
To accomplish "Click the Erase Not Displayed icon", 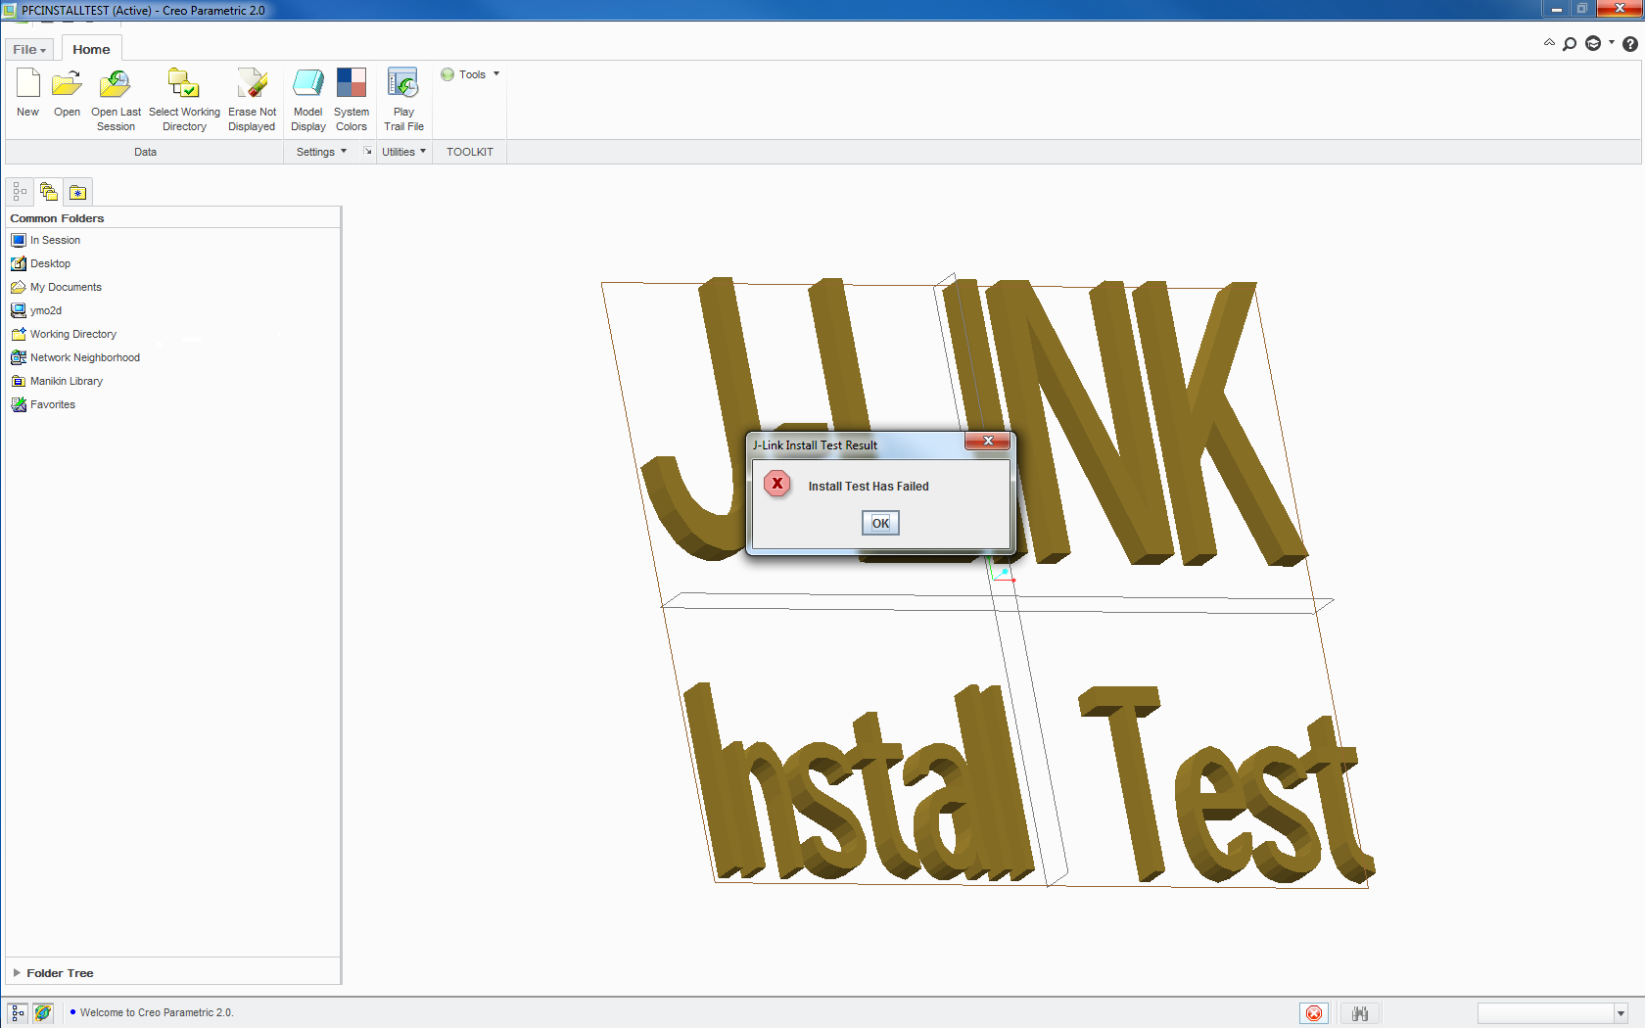I will click(252, 84).
